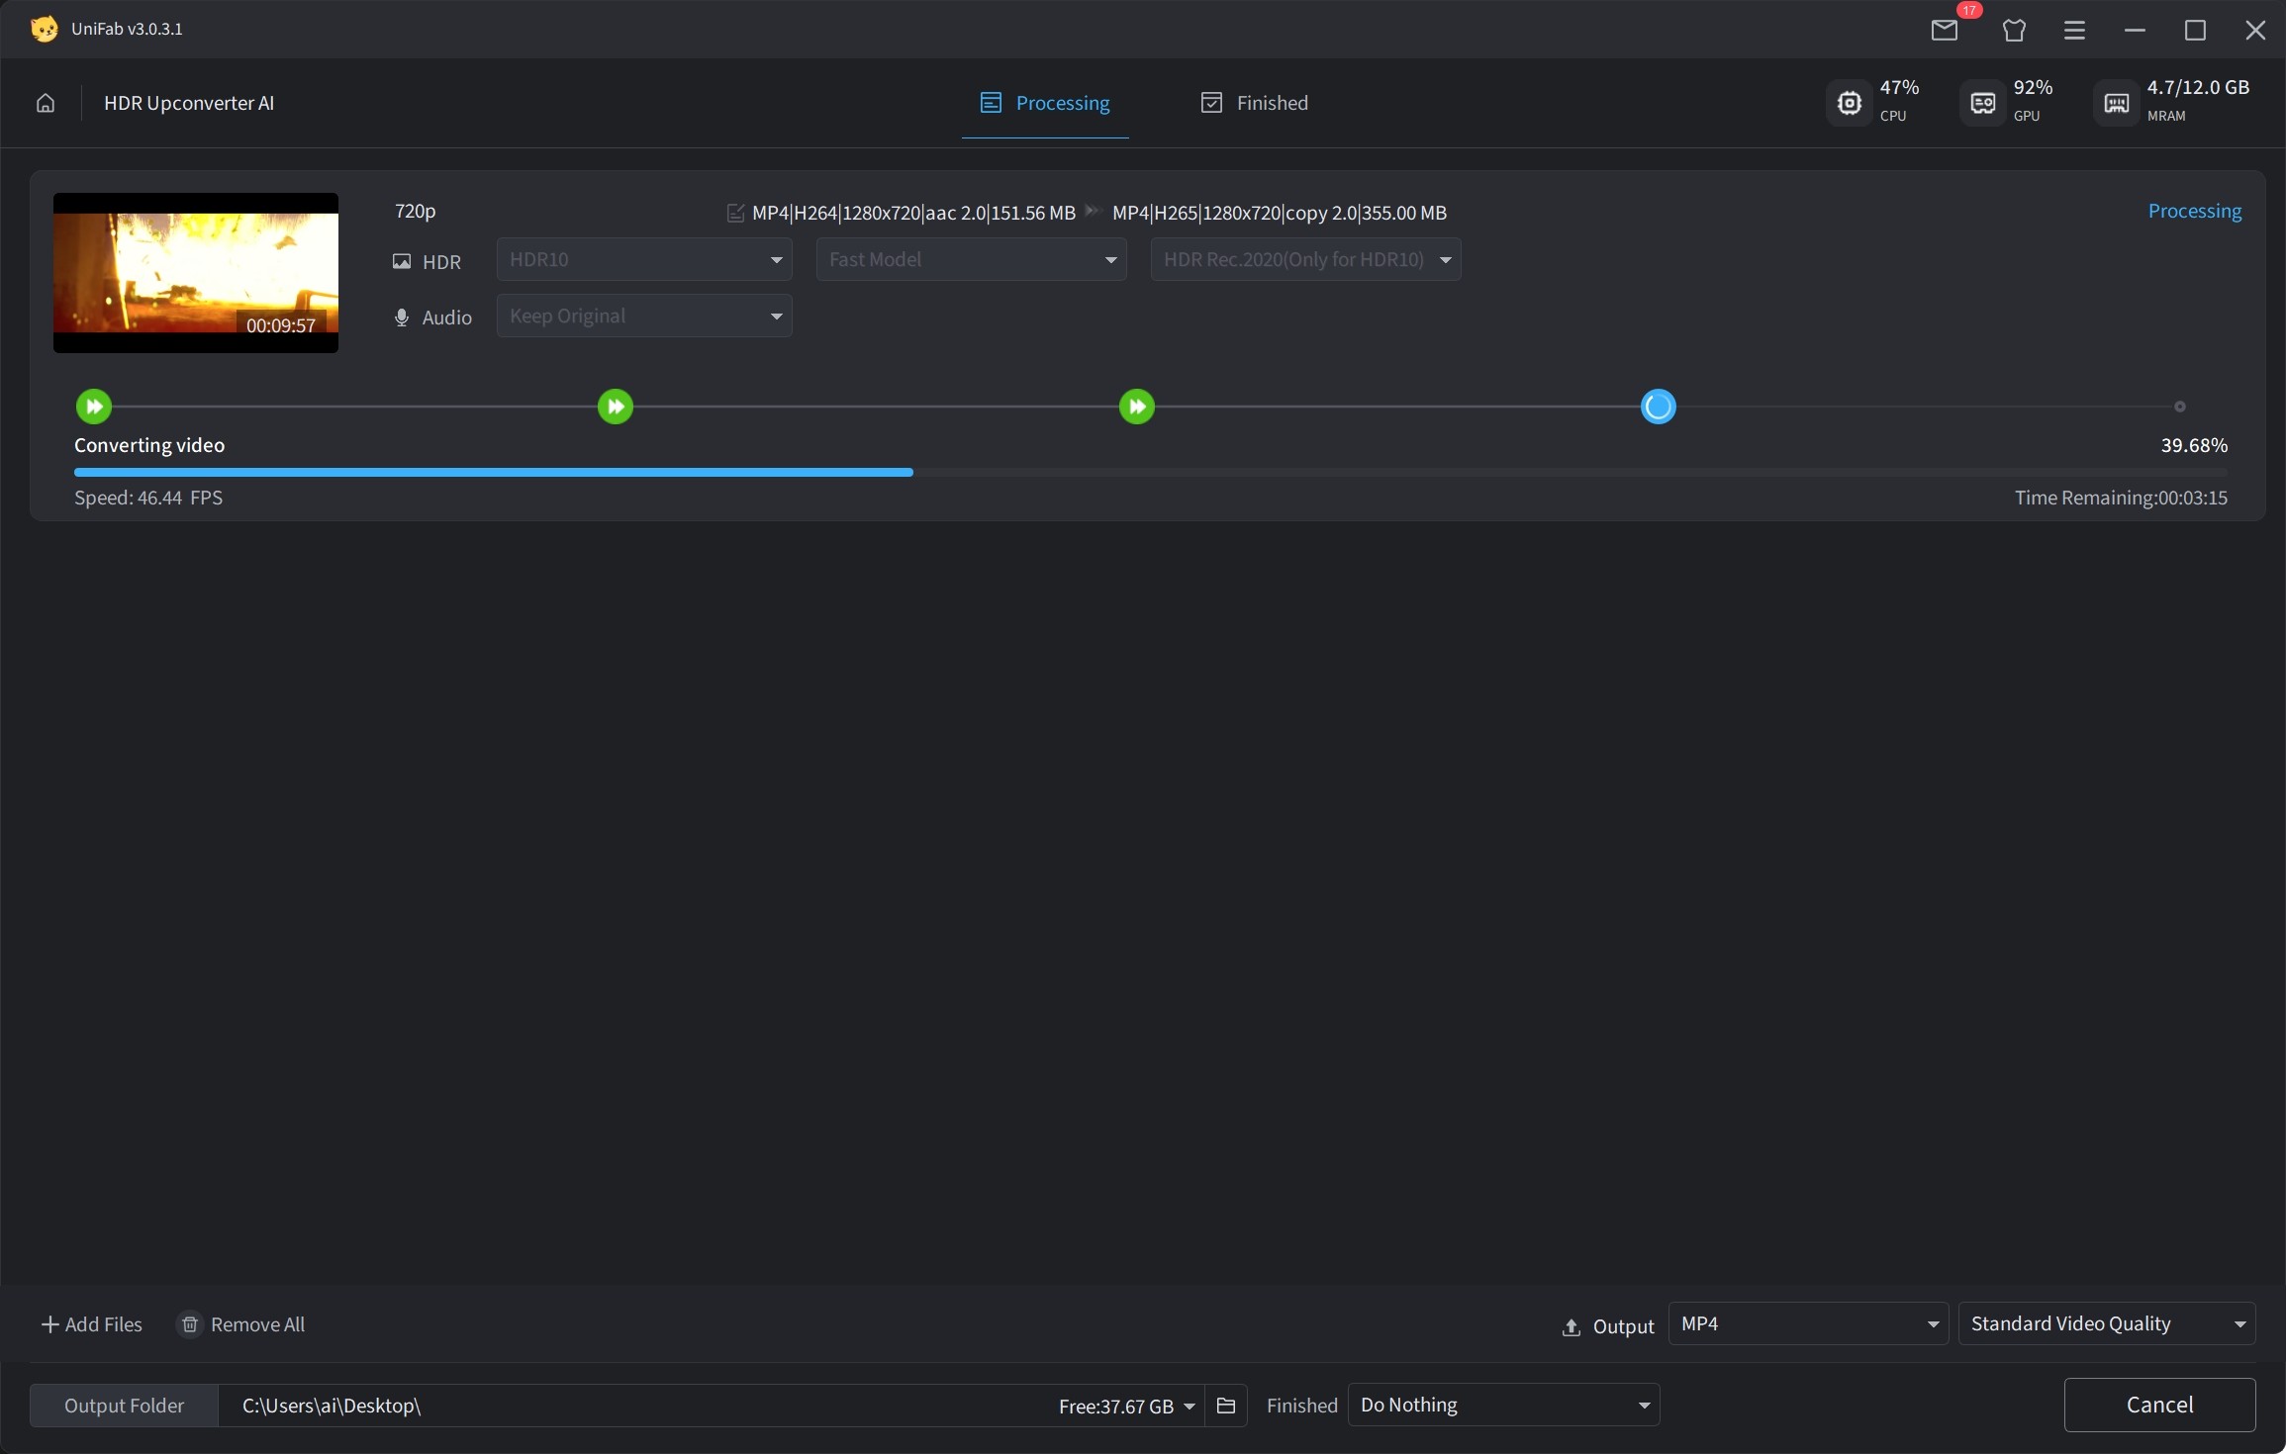This screenshot has height=1454, width=2286.
Task: Click the shirt-shaped skin theme icon
Action: (x=2014, y=30)
